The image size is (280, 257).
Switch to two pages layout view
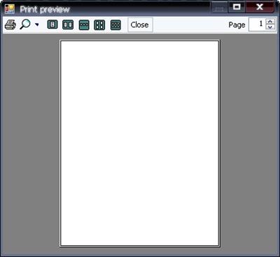click(68, 24)
